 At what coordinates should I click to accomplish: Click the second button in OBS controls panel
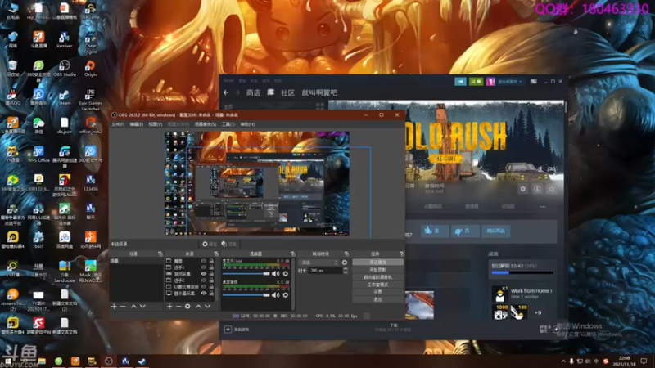(x=377, y=270)
